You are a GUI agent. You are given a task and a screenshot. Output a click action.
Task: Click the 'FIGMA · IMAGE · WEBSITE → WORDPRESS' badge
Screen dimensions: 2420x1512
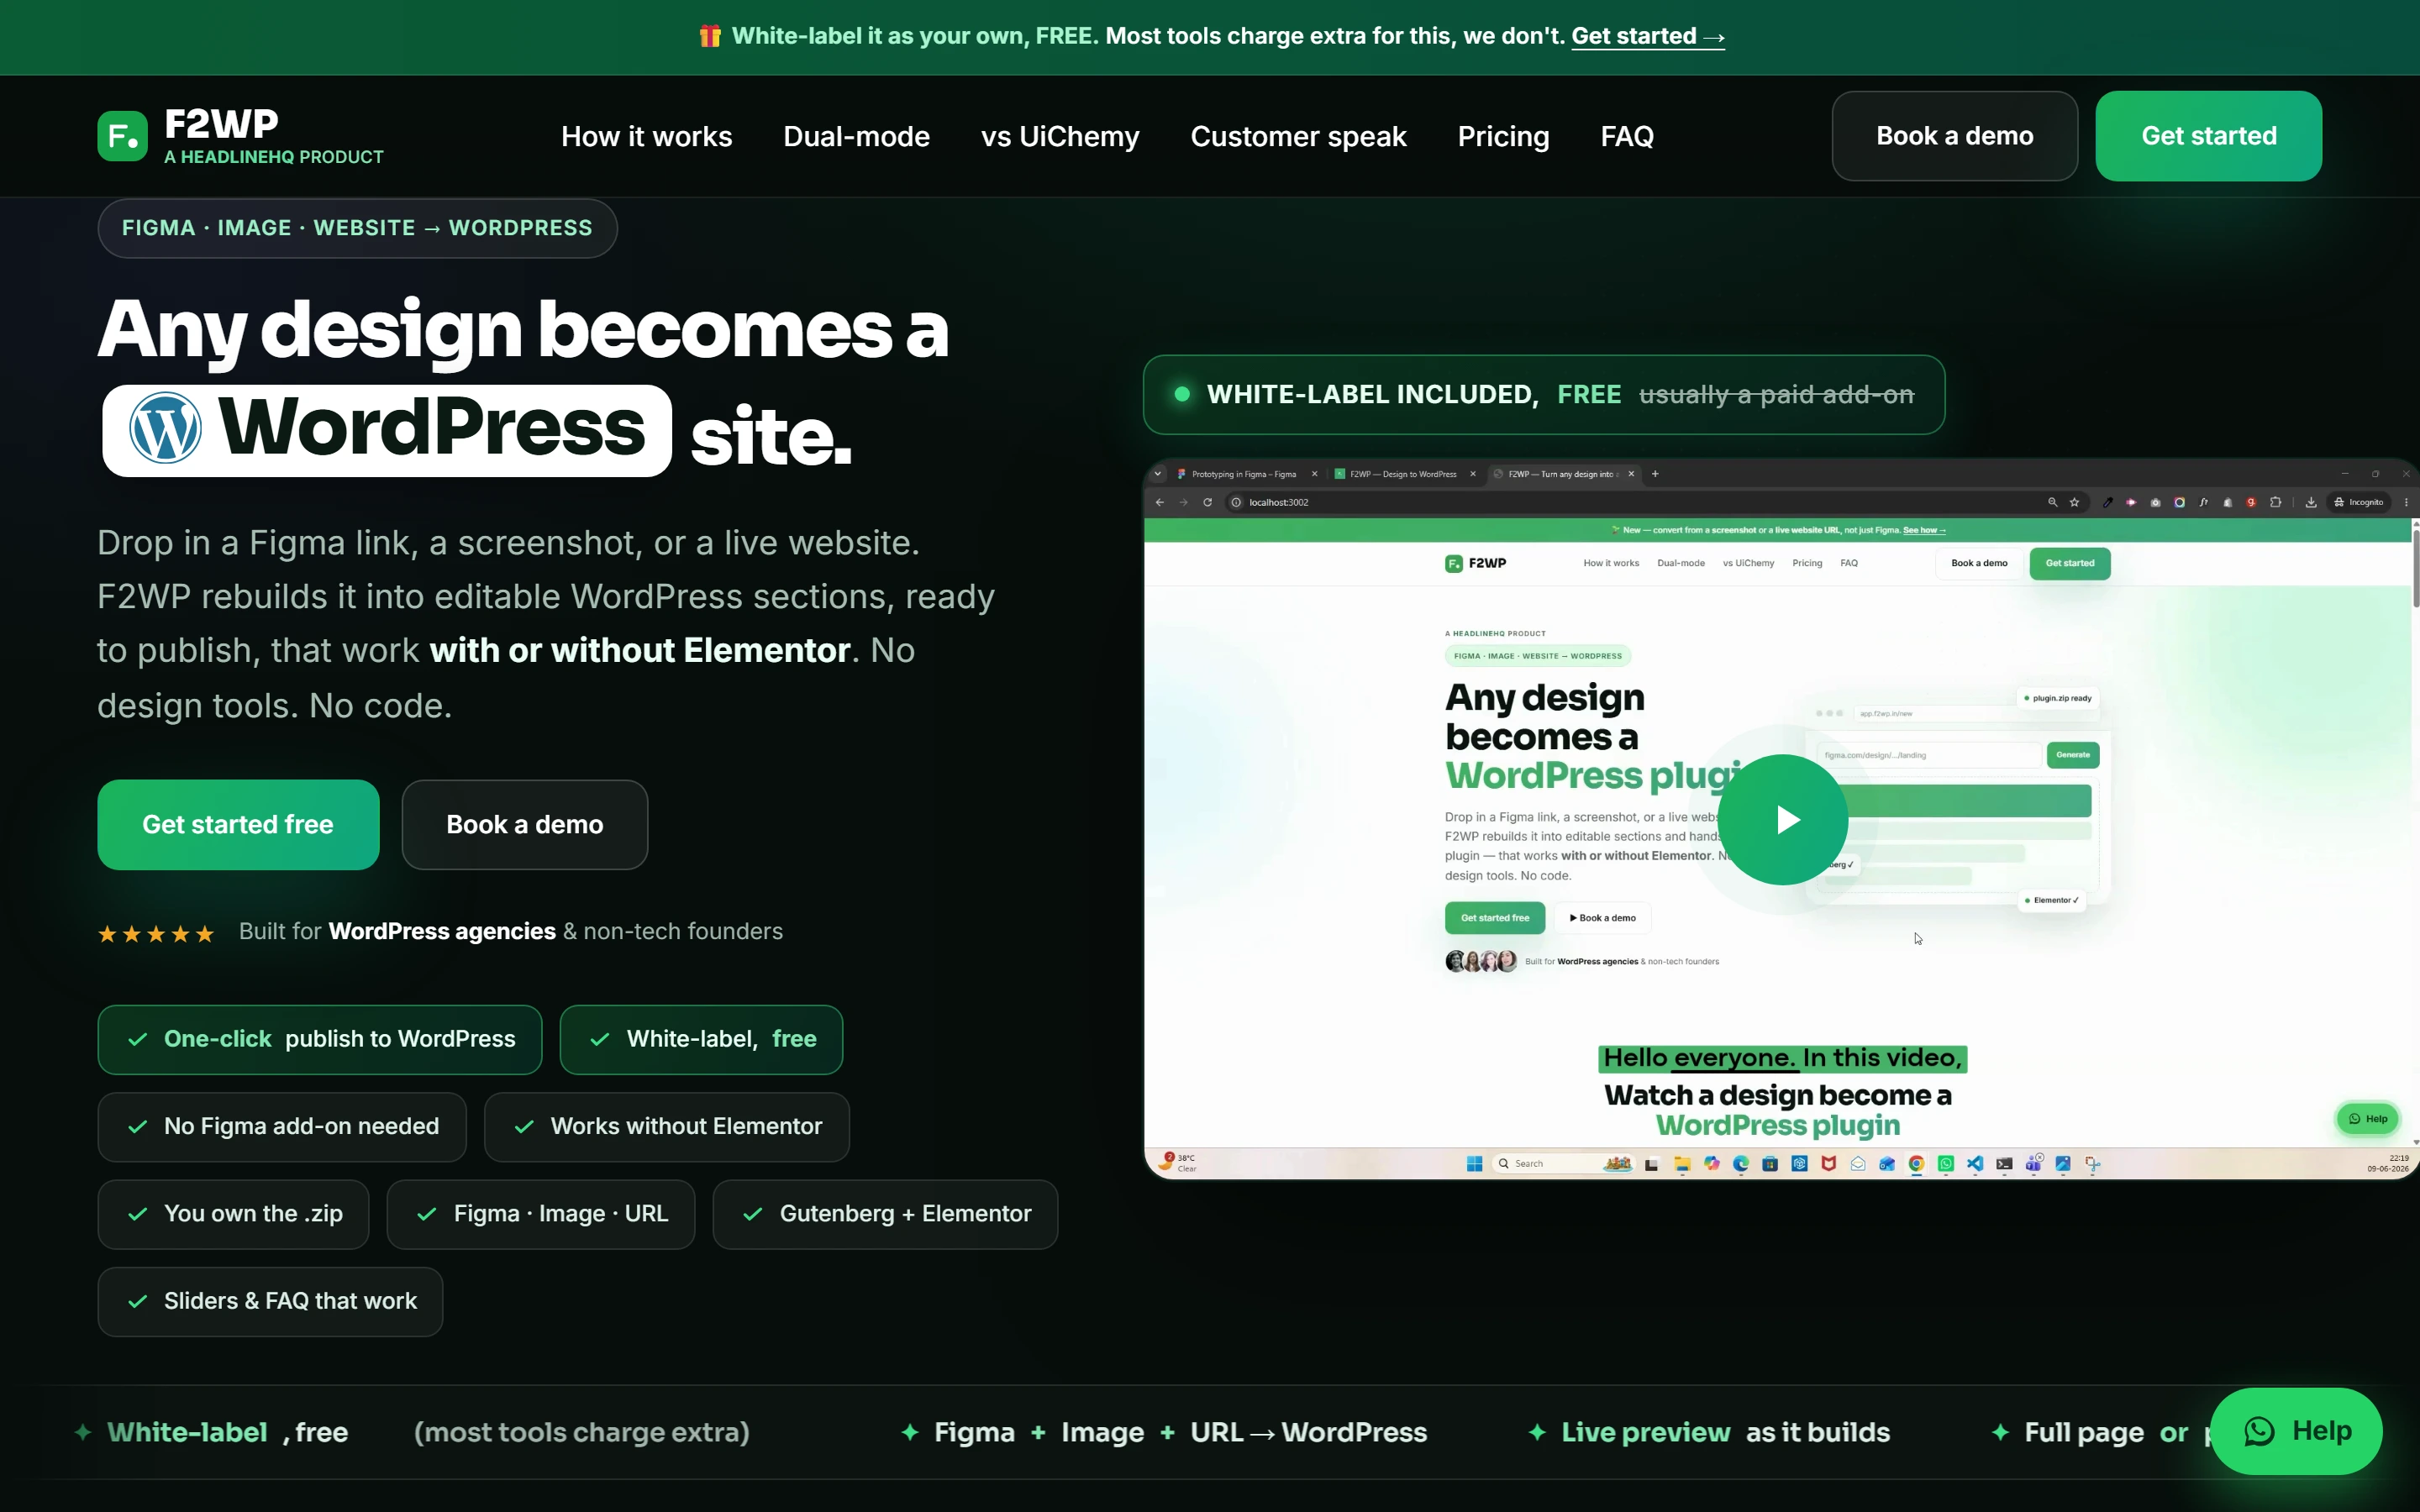(x=357, y=228)
